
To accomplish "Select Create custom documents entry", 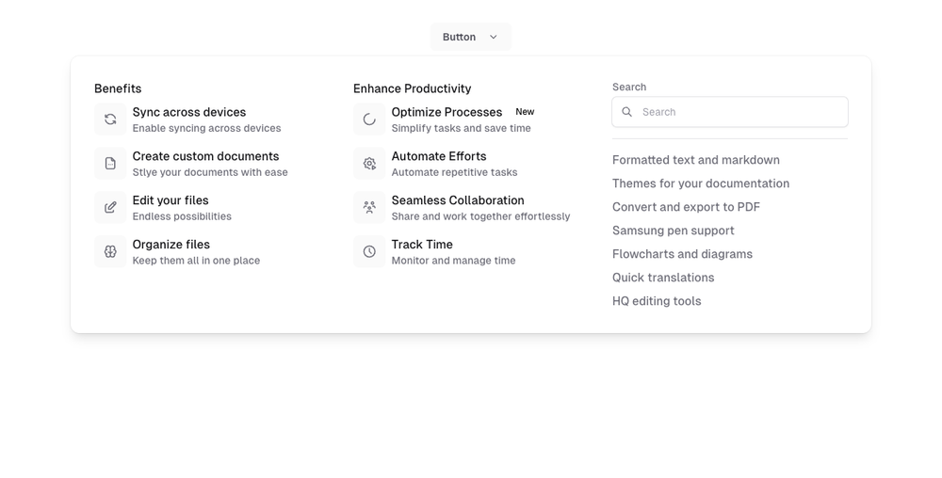I will click(205, 156).
